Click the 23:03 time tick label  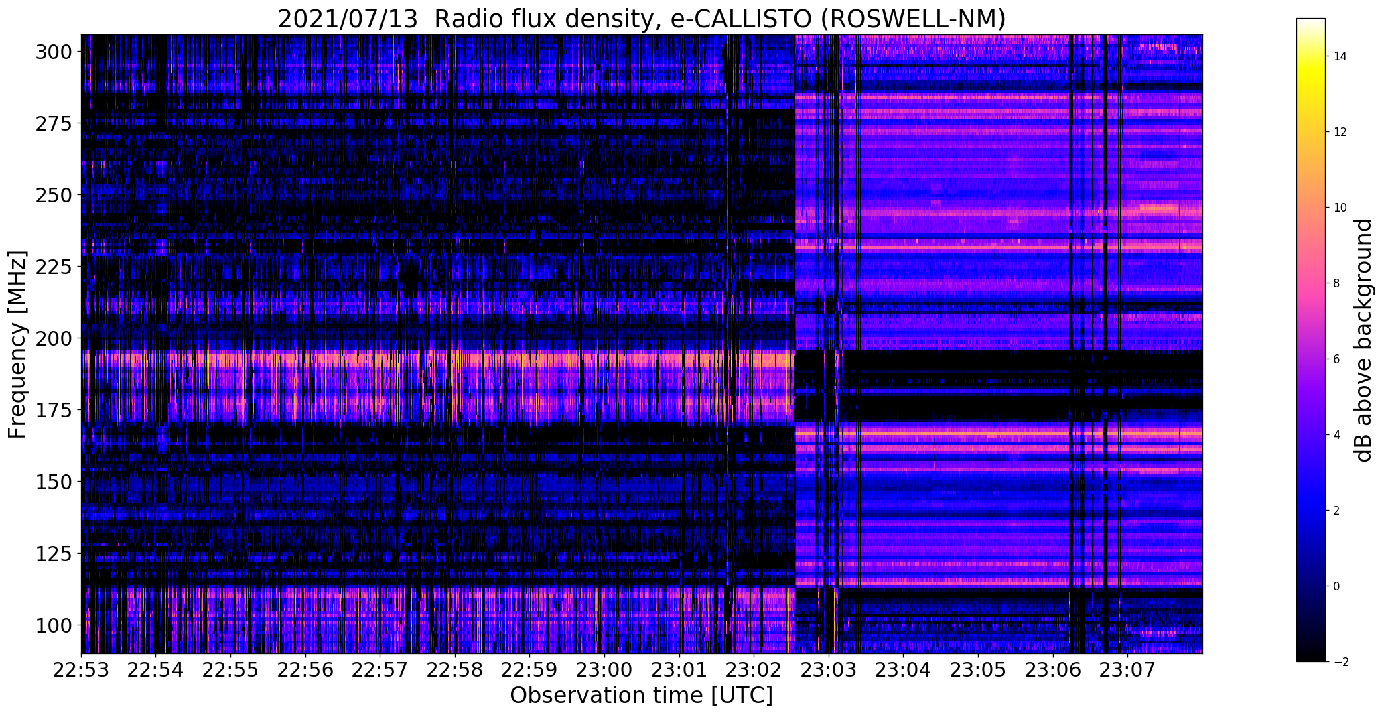(829, 670)
